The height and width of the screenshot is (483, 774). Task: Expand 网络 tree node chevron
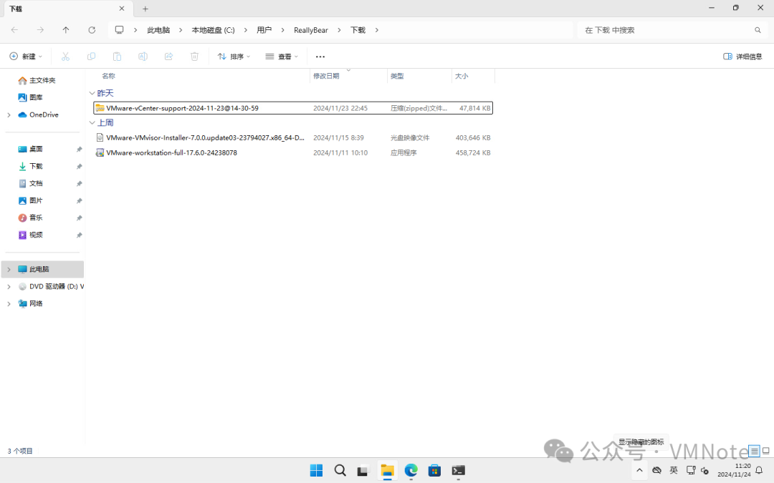[x=9, y=304]
